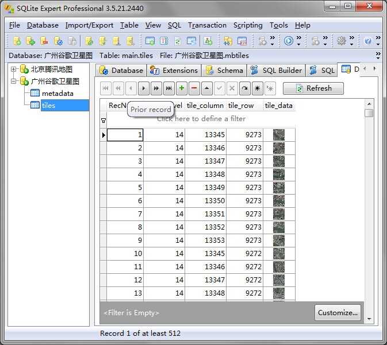
Task: Click grid scrollbar down arrow
Action: (369, 319)
